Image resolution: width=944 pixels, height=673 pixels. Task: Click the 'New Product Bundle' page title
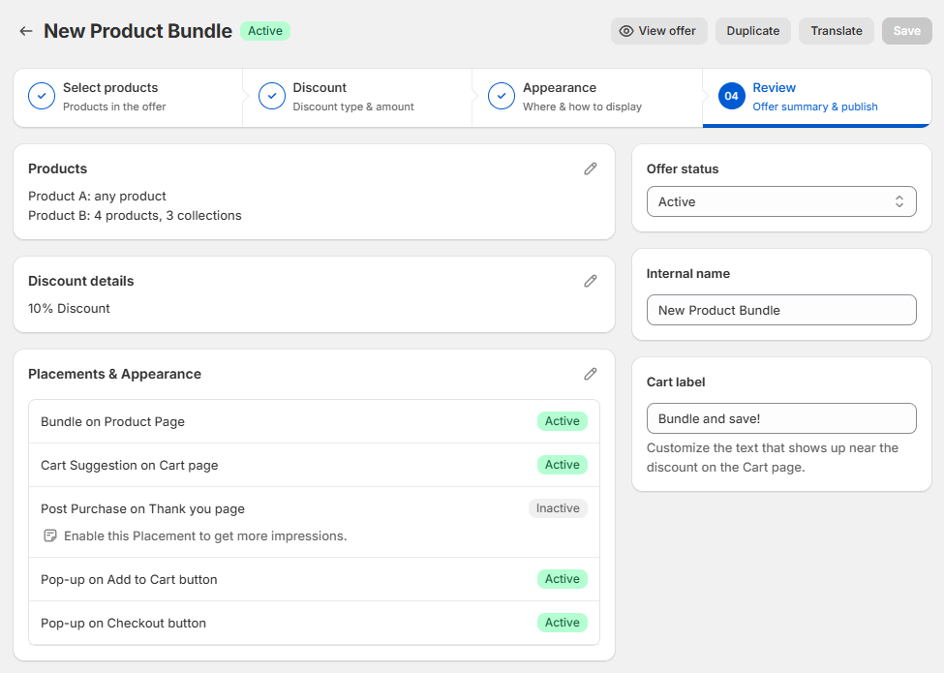point(137,31)
